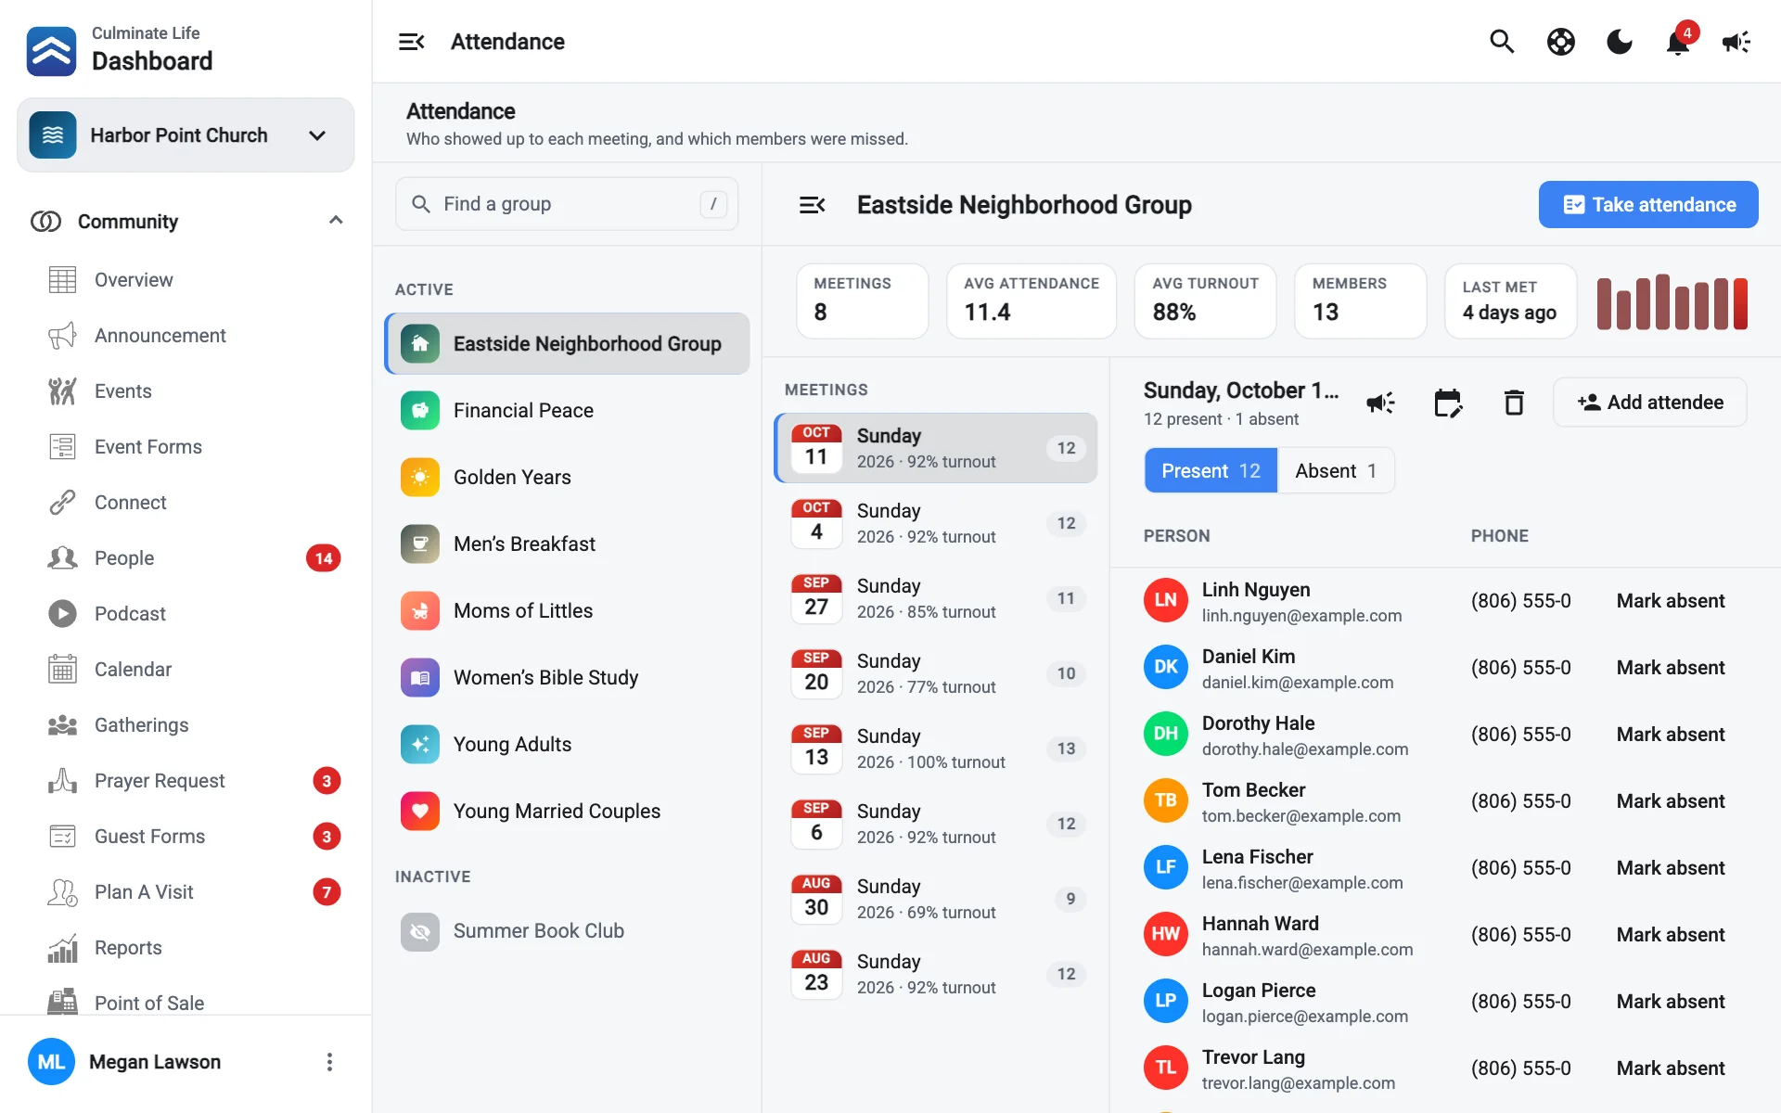Open the inactive Summer Book Club group
This screenshot has width=1781, height=1113.
coord(567,930)
